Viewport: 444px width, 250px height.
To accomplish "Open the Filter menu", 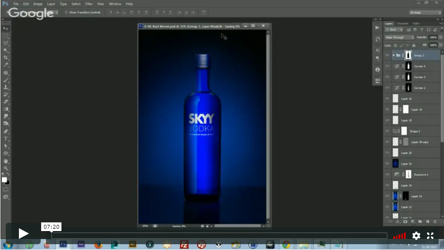I will tap(89, 4).
